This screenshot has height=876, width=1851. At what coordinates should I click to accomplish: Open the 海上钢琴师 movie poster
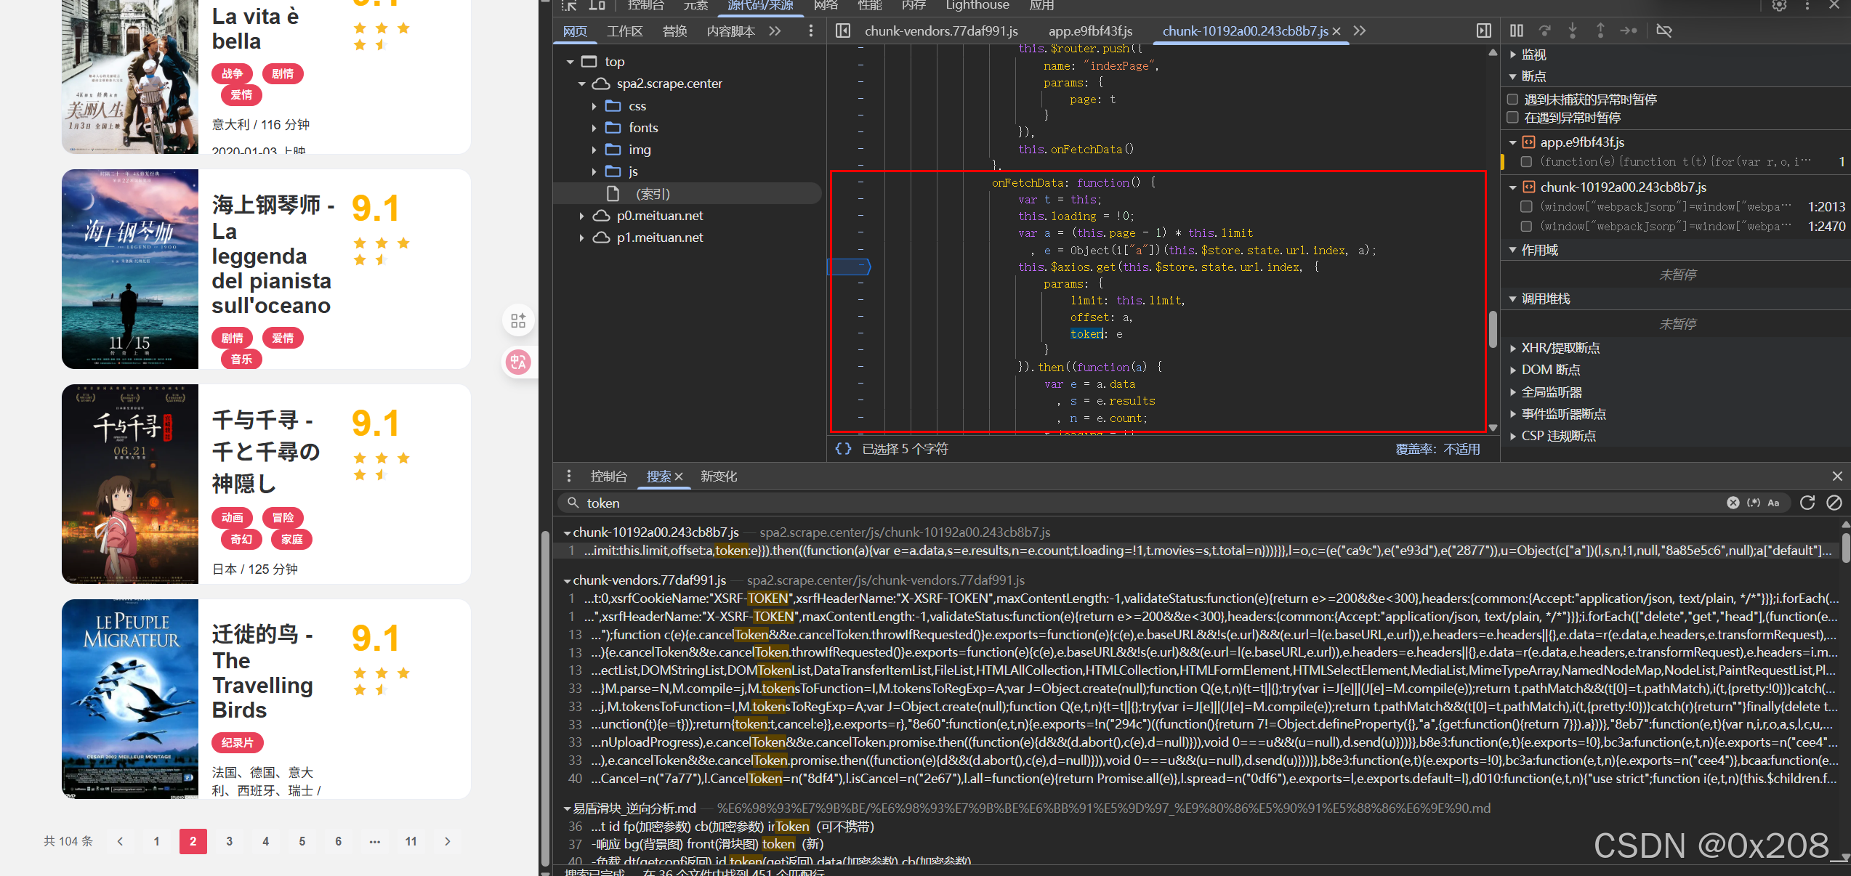[x=130, y=269]
